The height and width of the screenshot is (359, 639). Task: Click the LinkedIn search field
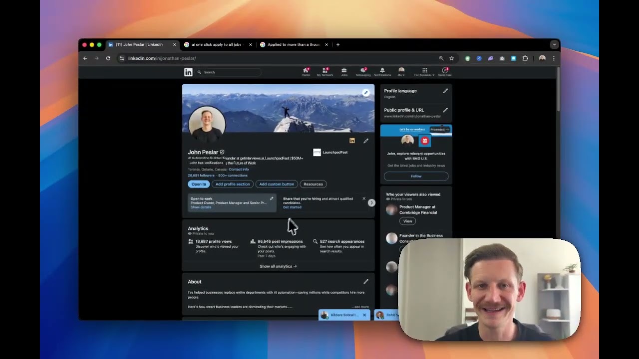pyautogui.click(x=229, y=72)
